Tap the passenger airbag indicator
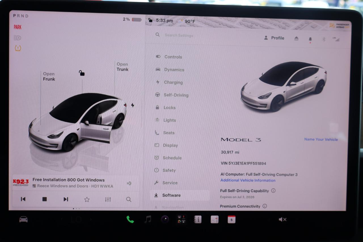Screen dimensions: 363x242 click(339, 26)
